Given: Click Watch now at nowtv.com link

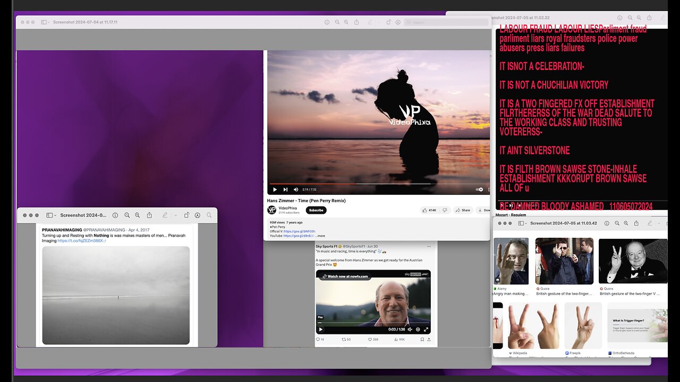Looking at the screenshot, I should (344, 276).
